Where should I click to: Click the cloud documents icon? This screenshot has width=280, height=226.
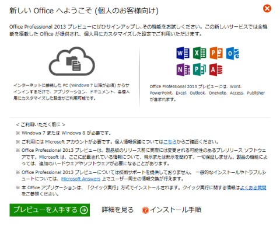pyautogui.click(x=72, y=61)
